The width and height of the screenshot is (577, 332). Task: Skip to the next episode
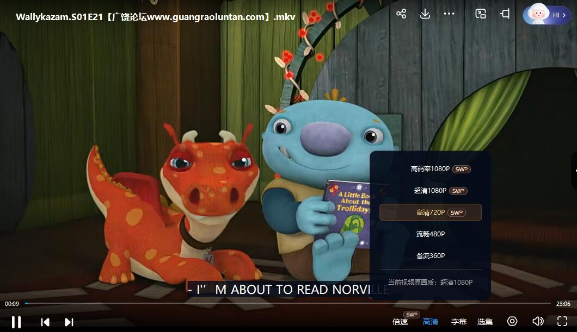[x=69, y=322]
